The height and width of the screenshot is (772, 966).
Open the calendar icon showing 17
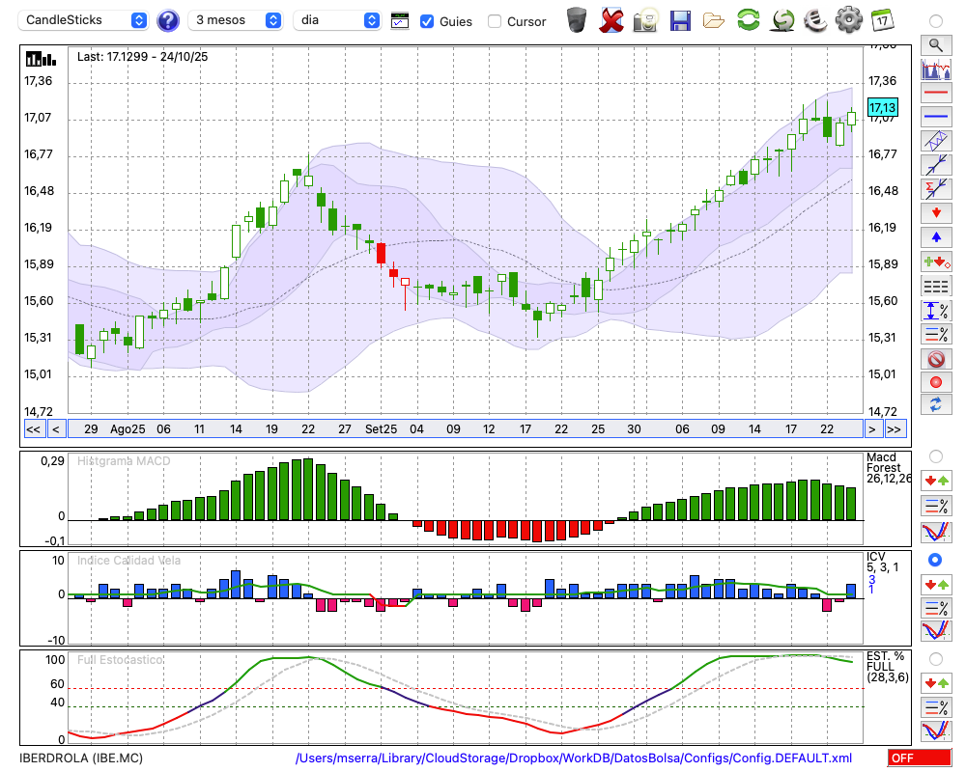pyautogui.click(x=882, y=19)
